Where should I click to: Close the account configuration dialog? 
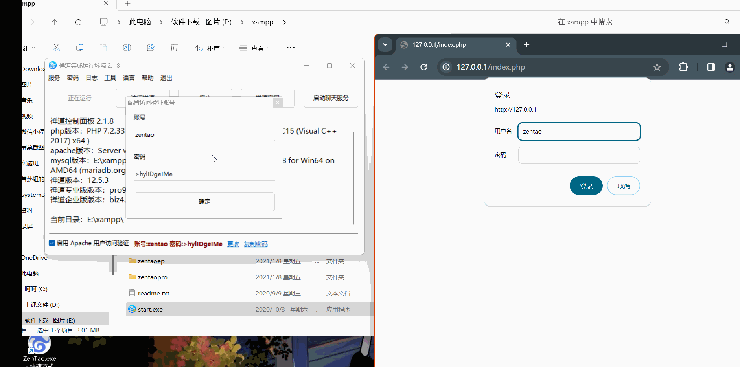coord(278,103)
